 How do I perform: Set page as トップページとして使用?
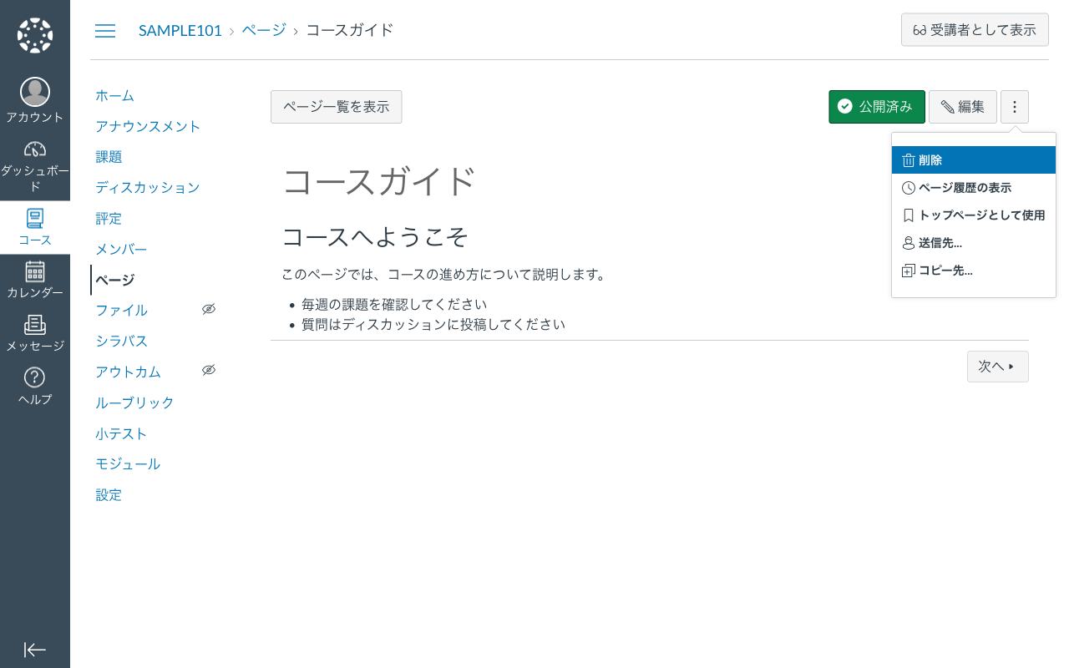pos(973,215)
